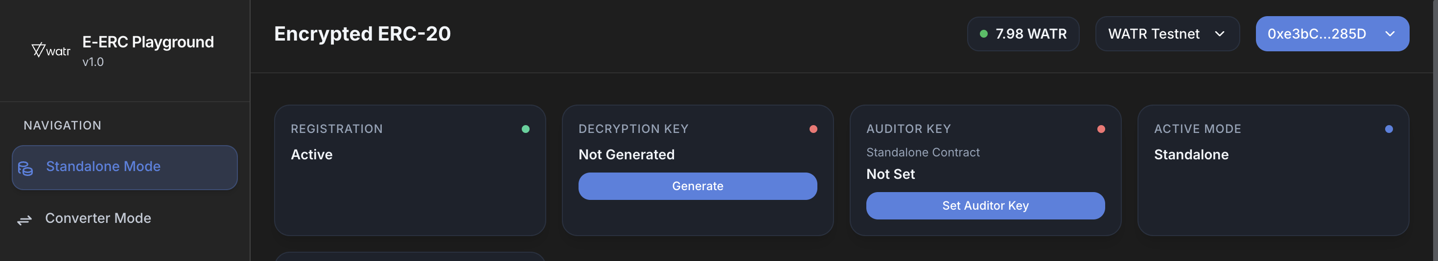Screen dimensions: 1438x261
Task: Click the Standalone Mode coins icon
Action: [x=25, y=168]
